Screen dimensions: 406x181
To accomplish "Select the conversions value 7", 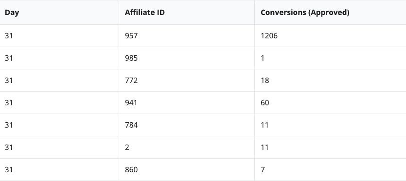I will tap(331, 170).
